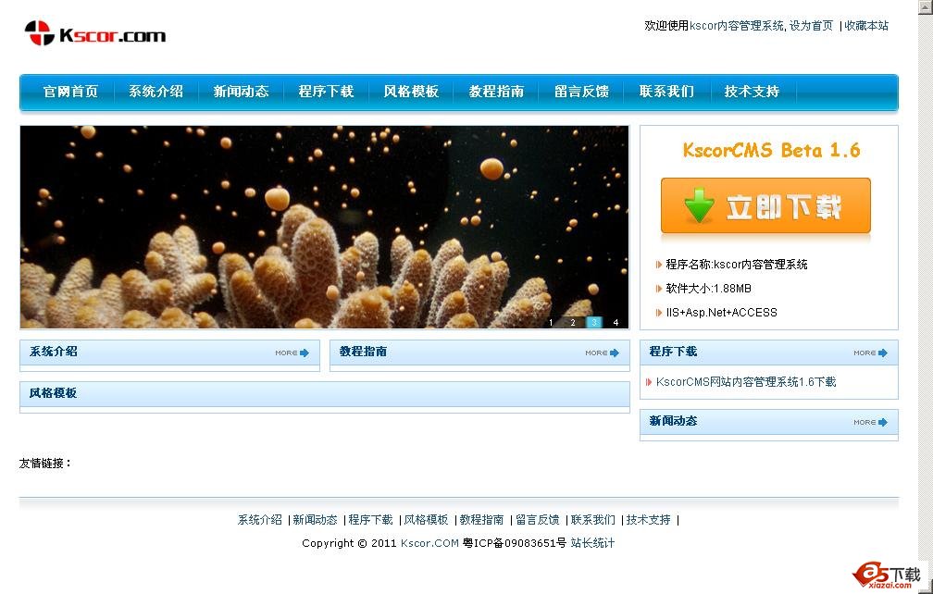Viewport: 933px width, 594px height.
Task: Open MORE arrow in 教程指南 panel
Action: pos(603,353)
